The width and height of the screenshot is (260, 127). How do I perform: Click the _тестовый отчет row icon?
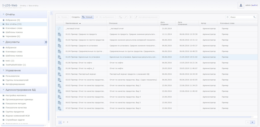point(59,29)
